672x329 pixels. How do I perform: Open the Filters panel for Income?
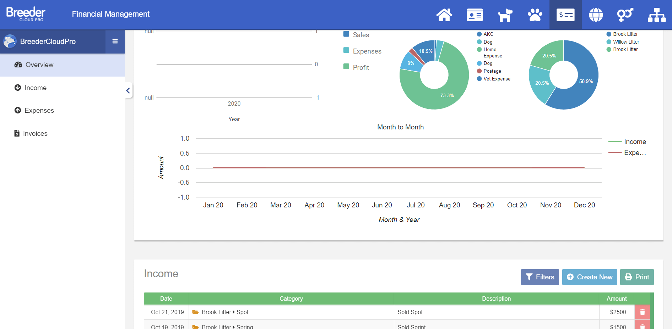[540, 277]
